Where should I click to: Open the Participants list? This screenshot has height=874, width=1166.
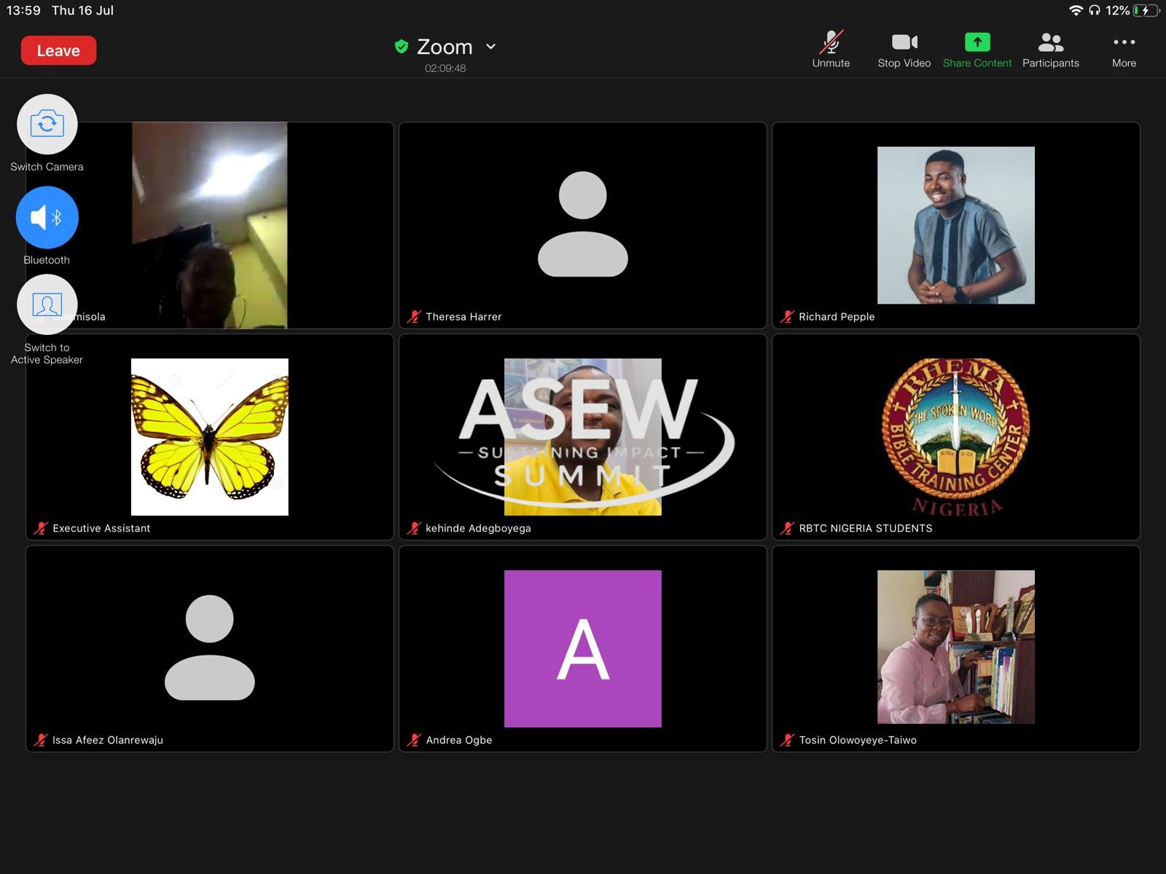pos(1051,50)
